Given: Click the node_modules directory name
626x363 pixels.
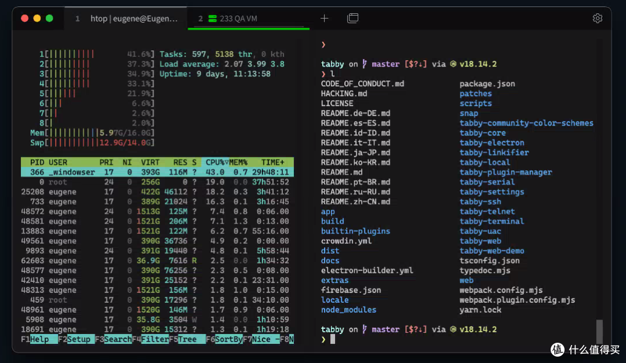Looking at the screenshot, I should point(348,310).
